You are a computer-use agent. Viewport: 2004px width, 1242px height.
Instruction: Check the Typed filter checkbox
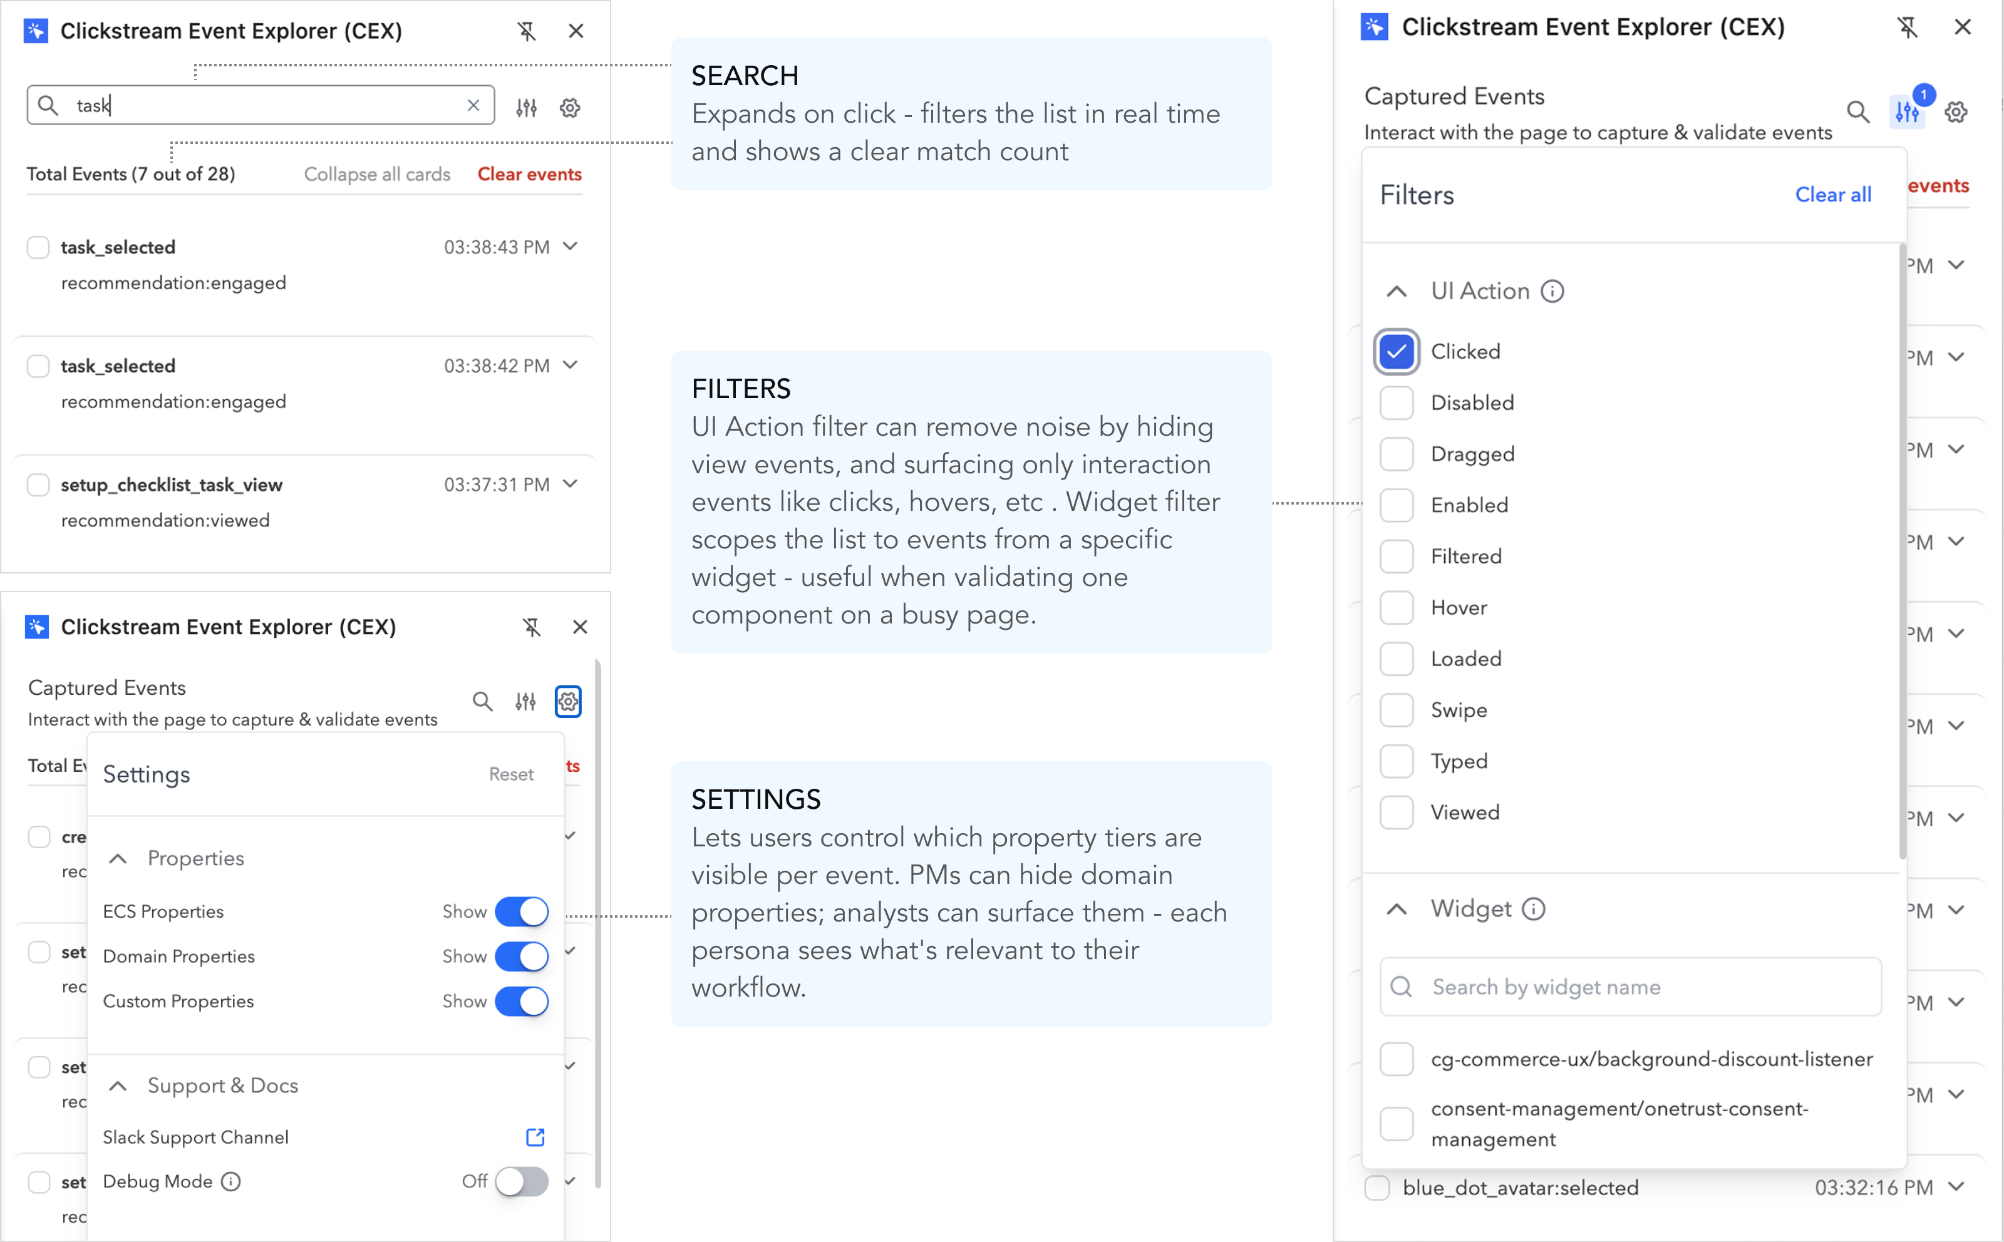tap(1396, 761)
